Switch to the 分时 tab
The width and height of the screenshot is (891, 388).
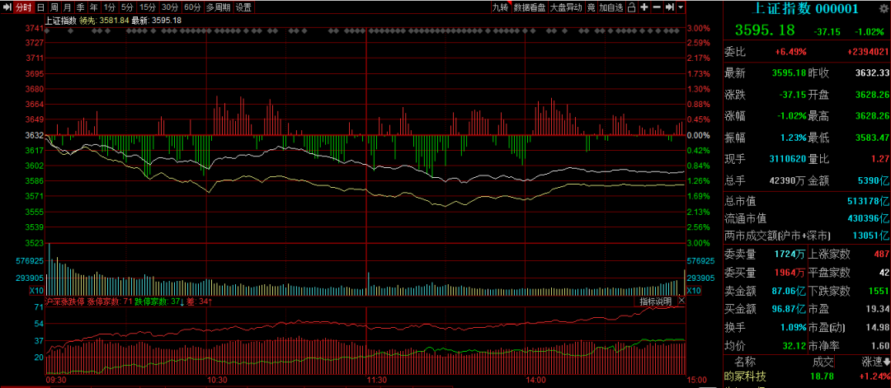tap(23, 7)
